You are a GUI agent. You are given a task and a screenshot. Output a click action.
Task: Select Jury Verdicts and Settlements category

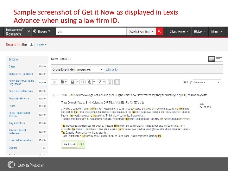[x=17, y=132]
